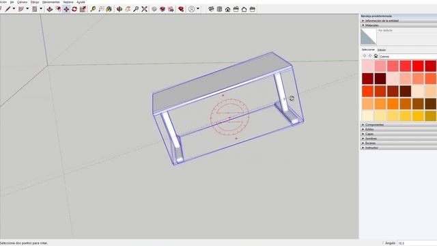Select the Arc tool
Viewport: 437px width, 246px height.
(x=21, y=9)
